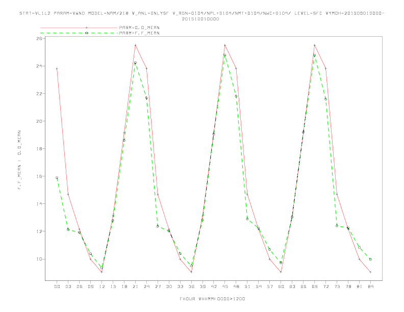Click x-axis forecast hour label 57
Viewport: 404px width, 312px height.
(270, 287)
